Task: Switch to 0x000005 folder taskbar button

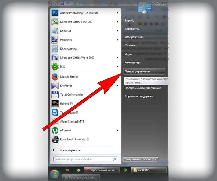Action: click(x=149, y=170)
